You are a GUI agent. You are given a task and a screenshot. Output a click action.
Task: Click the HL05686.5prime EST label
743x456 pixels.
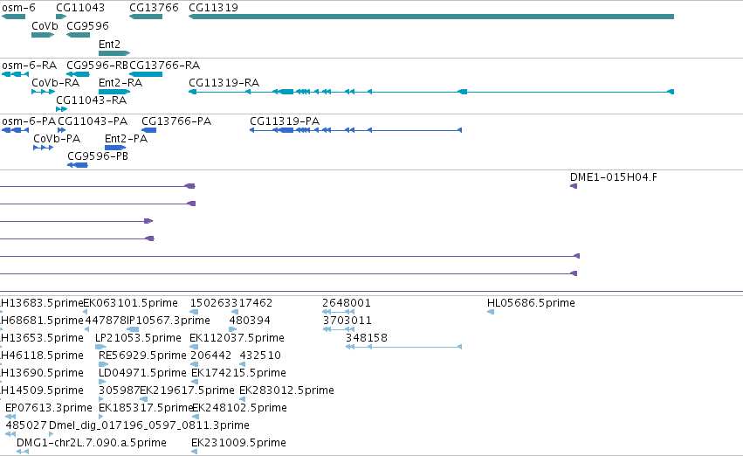click(531, 302)
